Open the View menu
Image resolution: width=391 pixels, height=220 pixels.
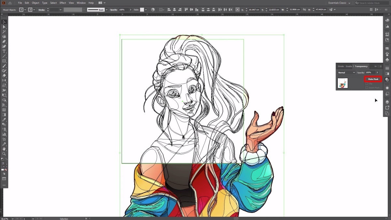pyautogui.click(x=71, y=3)
